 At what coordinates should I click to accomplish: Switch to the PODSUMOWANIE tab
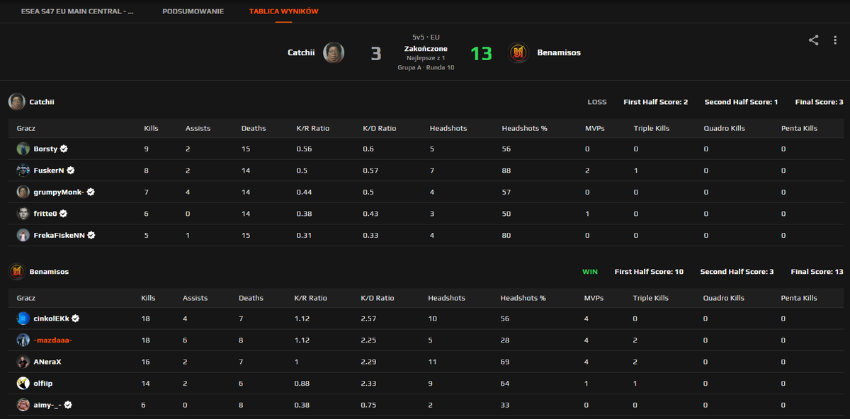point(193,11)
